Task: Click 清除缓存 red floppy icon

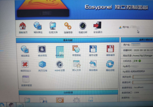Action: point(110,49)
